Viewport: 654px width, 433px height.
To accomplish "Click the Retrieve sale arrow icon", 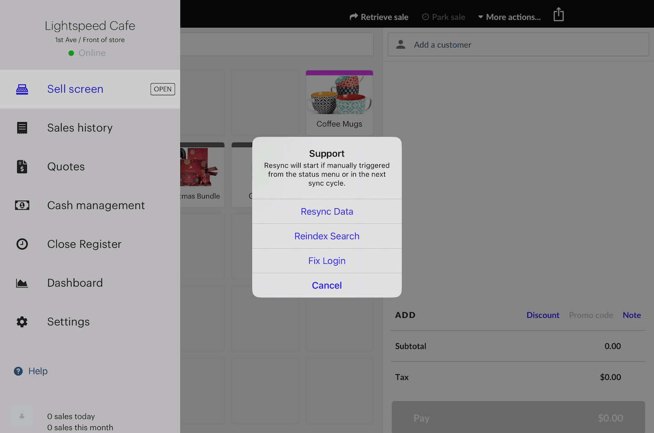I will pyautogui.click(x=354, y=17).
